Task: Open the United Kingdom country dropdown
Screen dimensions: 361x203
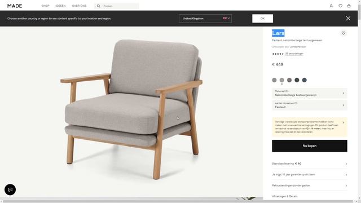Action: 205,19
